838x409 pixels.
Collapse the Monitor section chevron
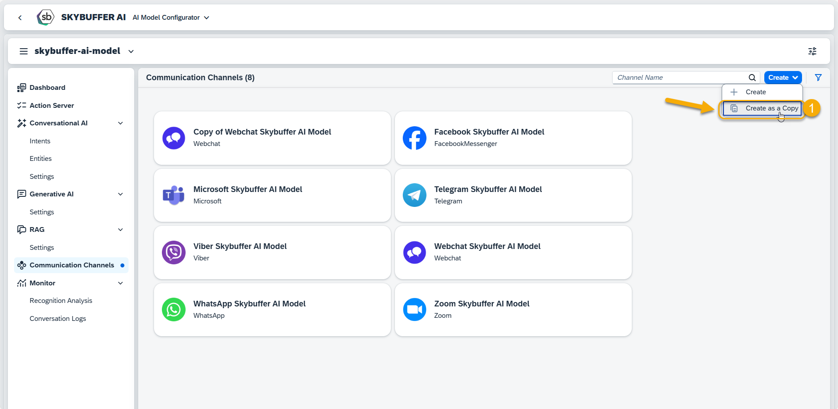point(121,283)
